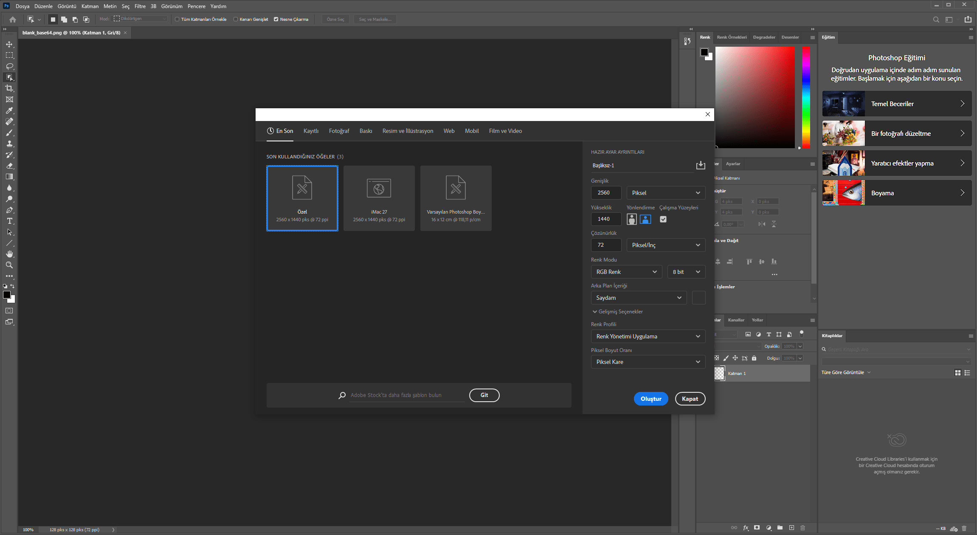Click the Kapat button

[690, 399]
